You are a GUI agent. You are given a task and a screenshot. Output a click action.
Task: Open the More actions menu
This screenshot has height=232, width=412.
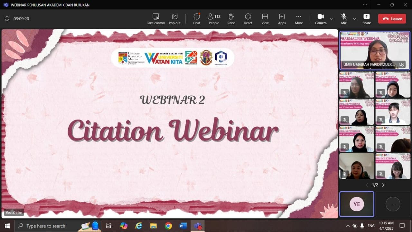pos(299,19)
